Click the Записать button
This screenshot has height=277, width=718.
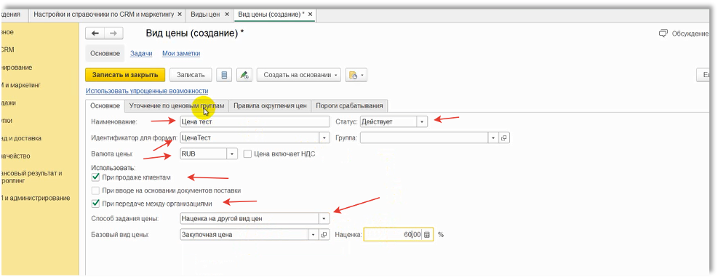point(191,75)
